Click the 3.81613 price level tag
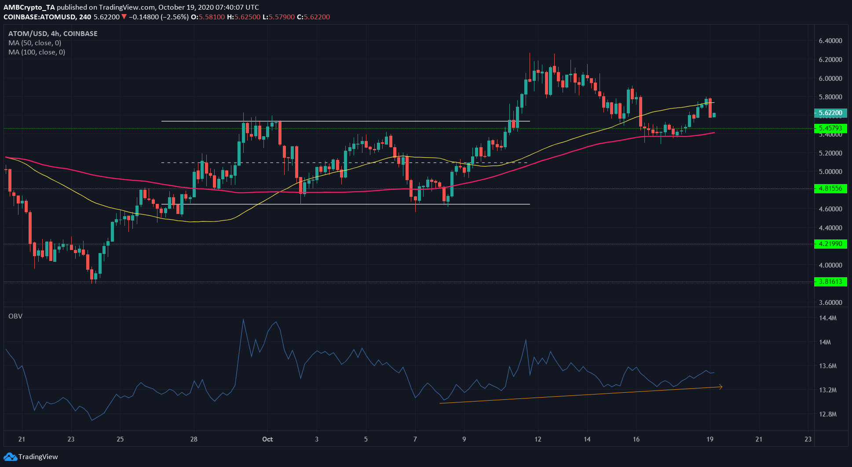 830,282
